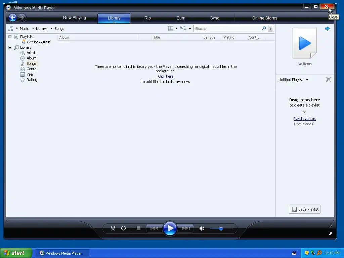The width and height of the screenshot is (344, 258).
Task: Select Songs in the Library tree
Action: 31,63
